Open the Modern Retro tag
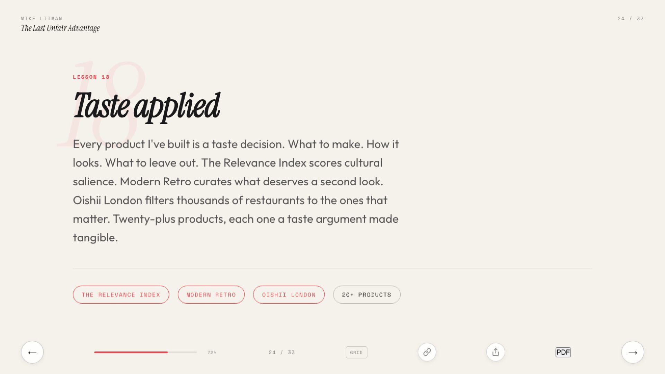The height and width of the screenshot is (374, 665). tap(211, 295)
